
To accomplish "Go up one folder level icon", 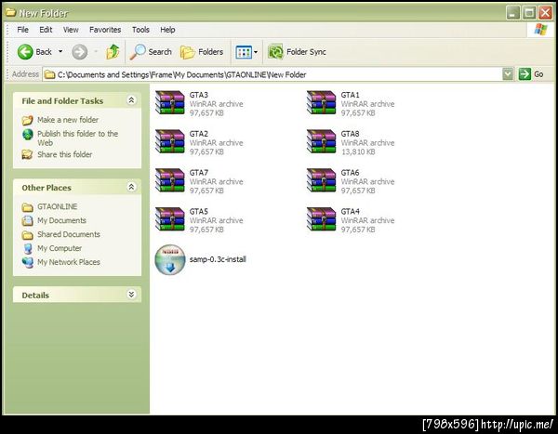I will tap(113, 52).
